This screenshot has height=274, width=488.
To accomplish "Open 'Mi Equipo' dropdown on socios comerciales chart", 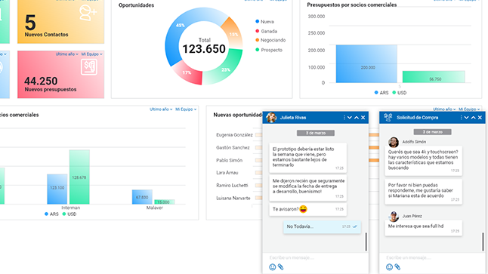I will coord(186,109).
